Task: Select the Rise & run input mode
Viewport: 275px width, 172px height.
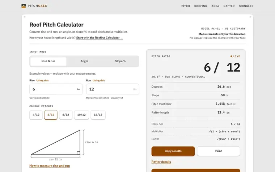Action: coord(48,61)
